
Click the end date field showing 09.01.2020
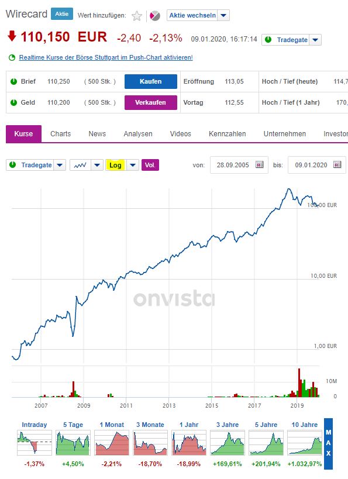[x=310, y=165]
